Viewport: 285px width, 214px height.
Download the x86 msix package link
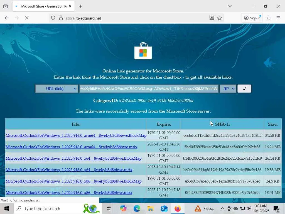pyautogui.click(x=69, y=193)
